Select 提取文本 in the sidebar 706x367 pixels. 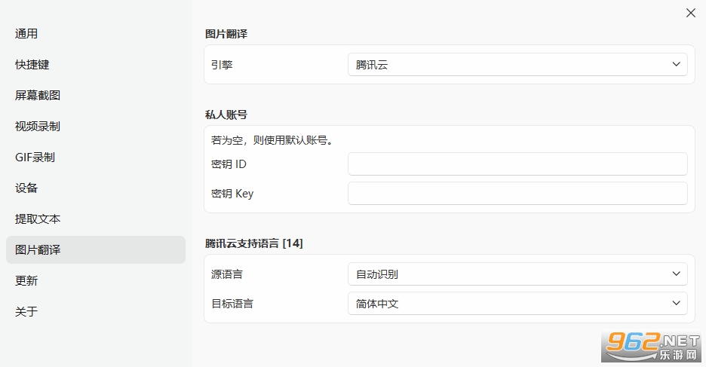[96, 219]
